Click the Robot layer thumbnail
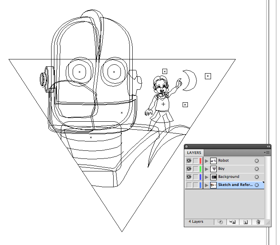280x245 pixels. (213, 161)
